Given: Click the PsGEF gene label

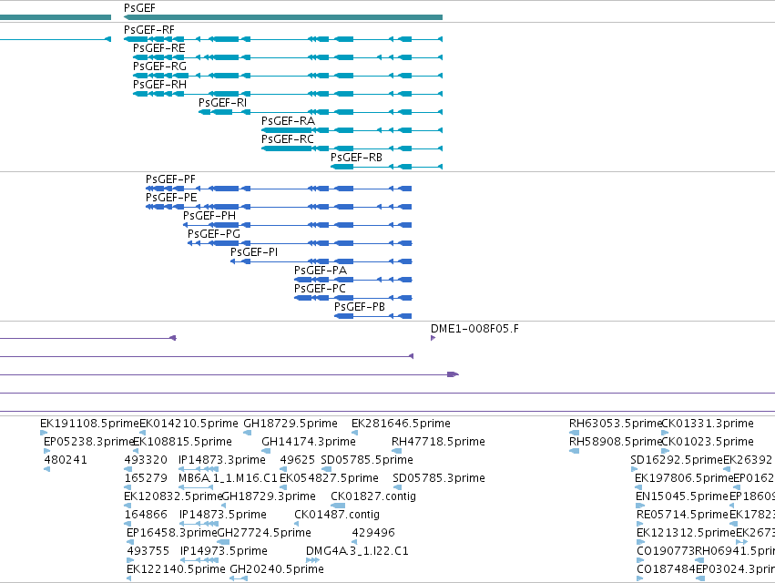Looking at the screenshot, I should point(139,8).
